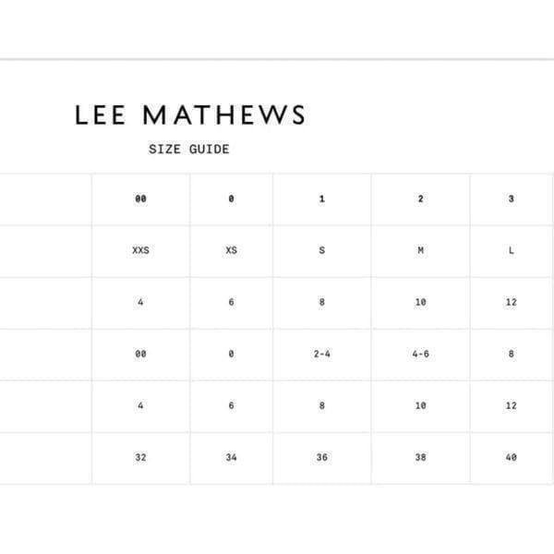Click the 2-4 size range cell
554x554 pixels.
pyautogui.click(x=322, y=354)
